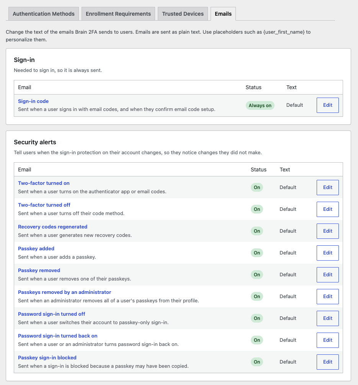The image size is (358, 385).
Task: Edit the Two-factor turned off email
Action: [x=327, y=209]
